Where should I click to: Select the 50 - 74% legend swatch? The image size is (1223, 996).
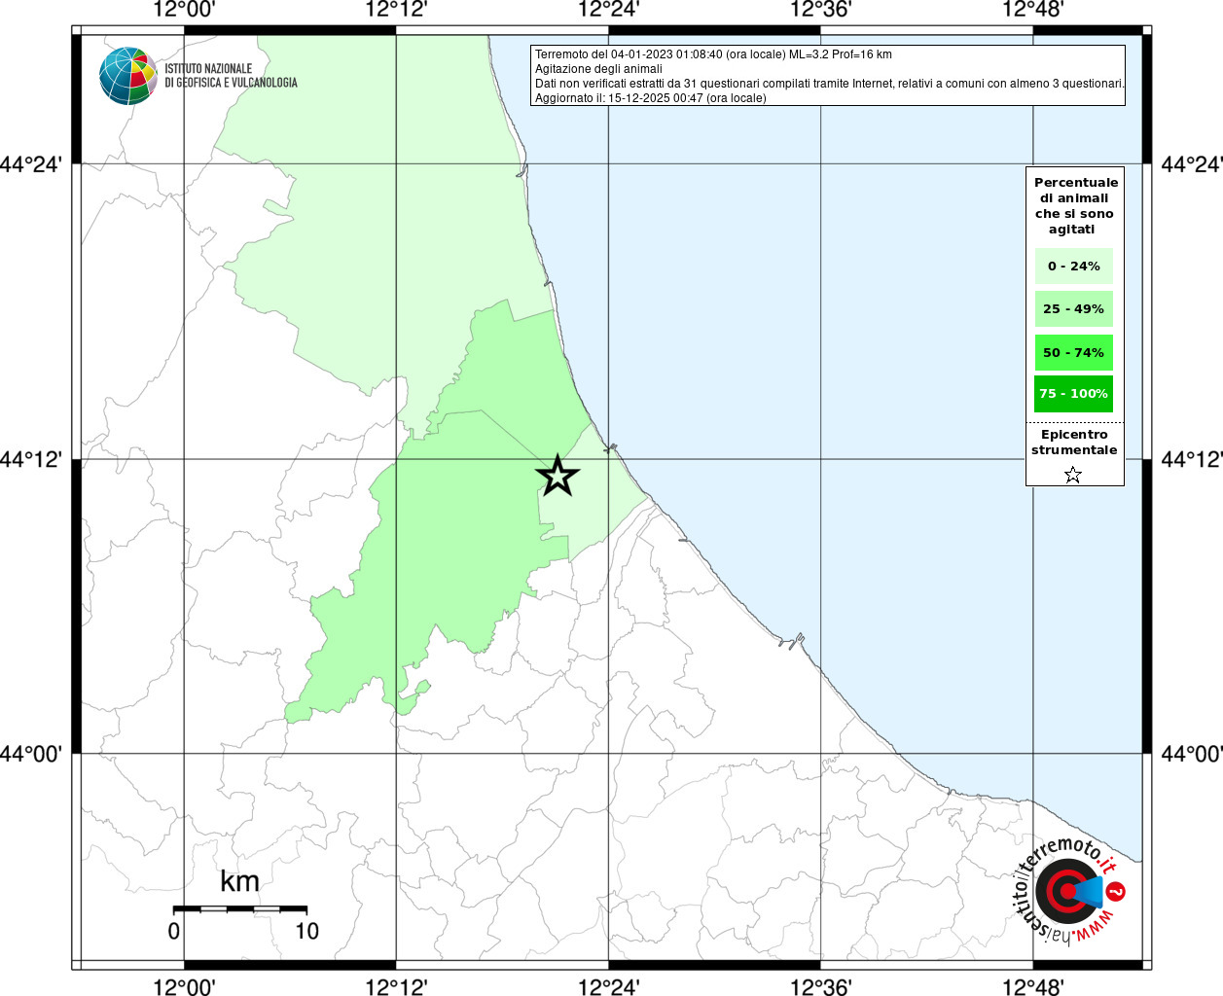coord(1074,352)
